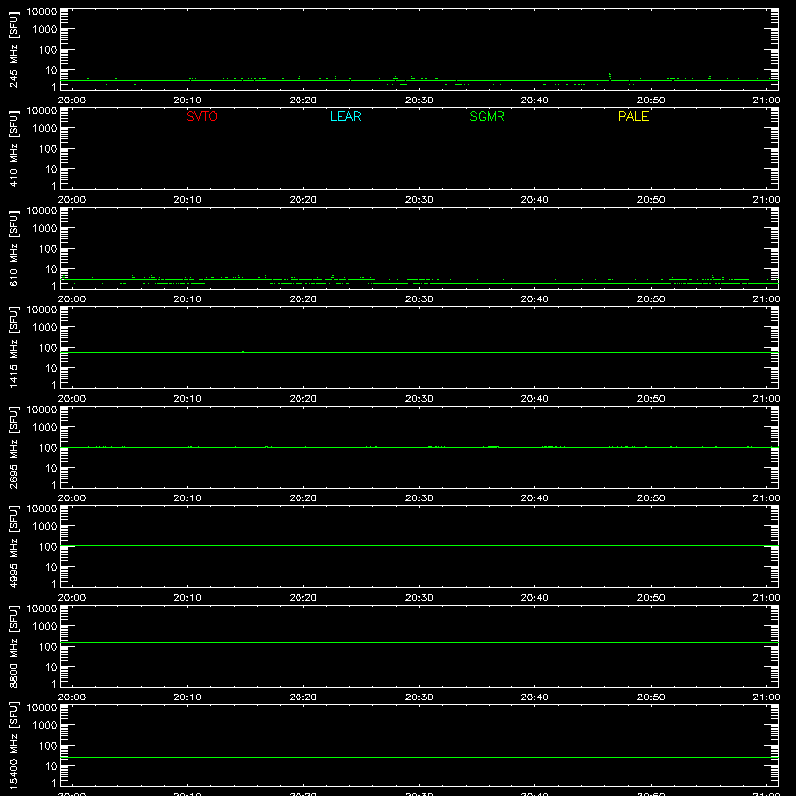Click the 100 tick of 2695 MHz panel
Screen dimensions: 796x796
point(47,448)
